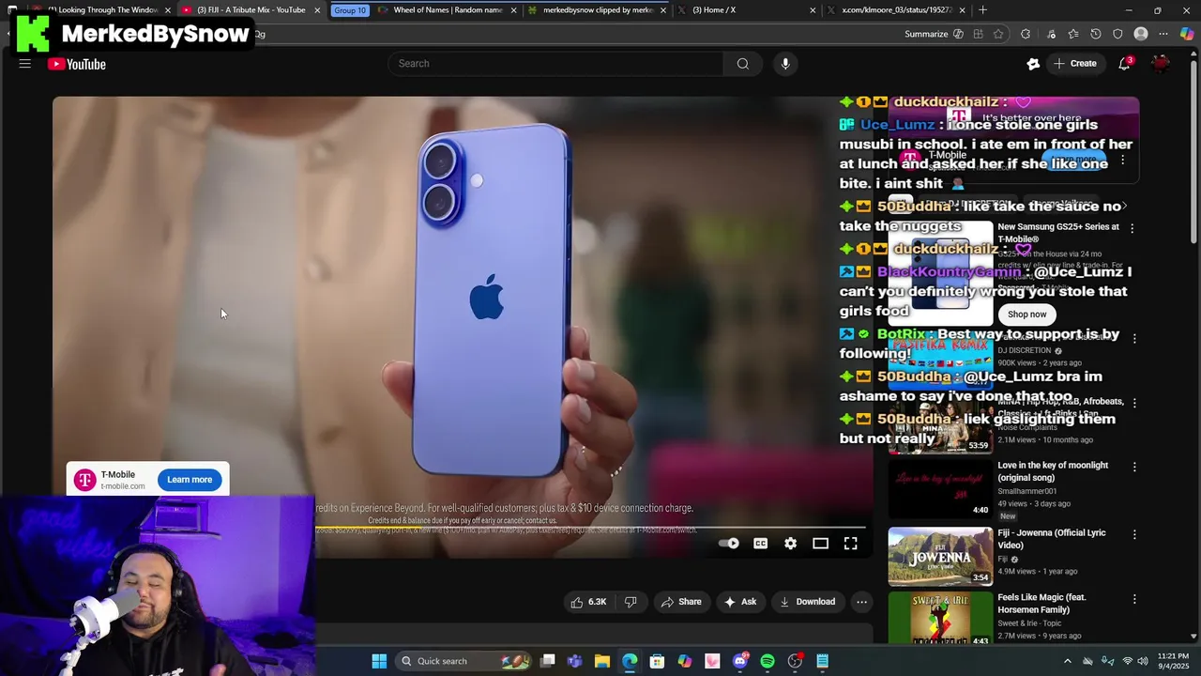Toggle closed captions in the player

[760, 544]
